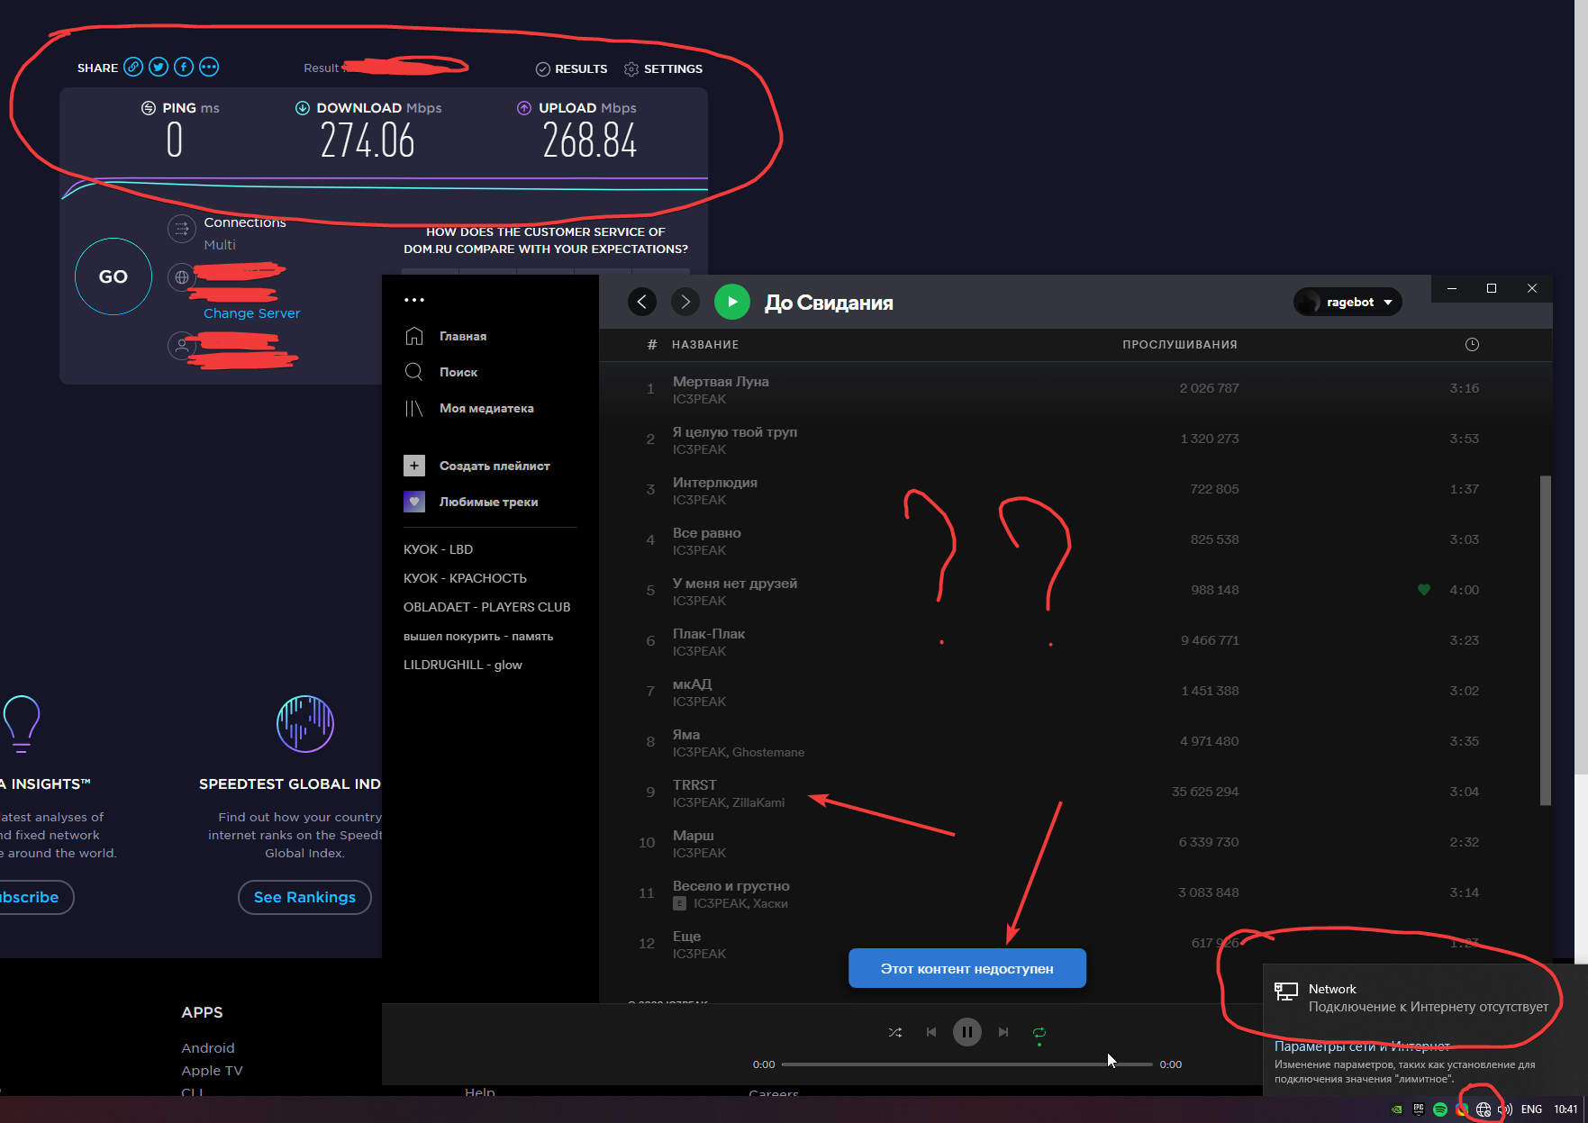Open Параметры сети и Интернет link
This screenshot has height=1123, width=1588.
click(1362, 1046)
